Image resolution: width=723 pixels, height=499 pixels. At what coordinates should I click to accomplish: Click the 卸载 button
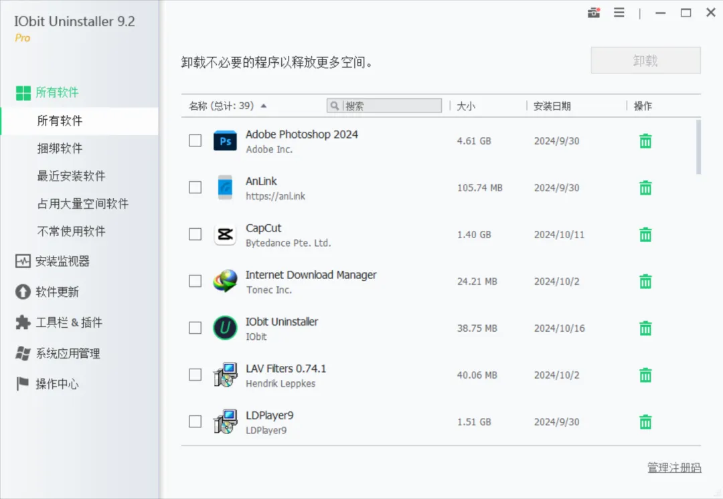coord(645,61)
